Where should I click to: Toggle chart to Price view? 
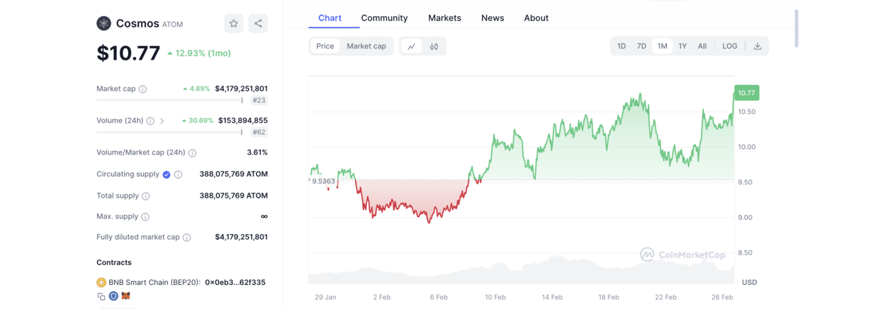[x=325, y=46]
